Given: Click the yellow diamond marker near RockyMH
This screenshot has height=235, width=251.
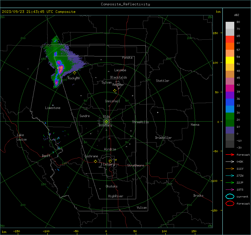Looking at the screenshot, I should pyautogui.click(x=74, y=73).
